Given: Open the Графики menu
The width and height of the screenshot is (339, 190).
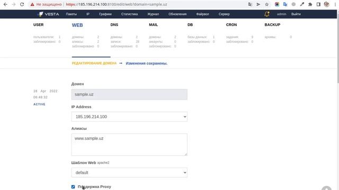Looking at the screenshot, I should (105, 14).
